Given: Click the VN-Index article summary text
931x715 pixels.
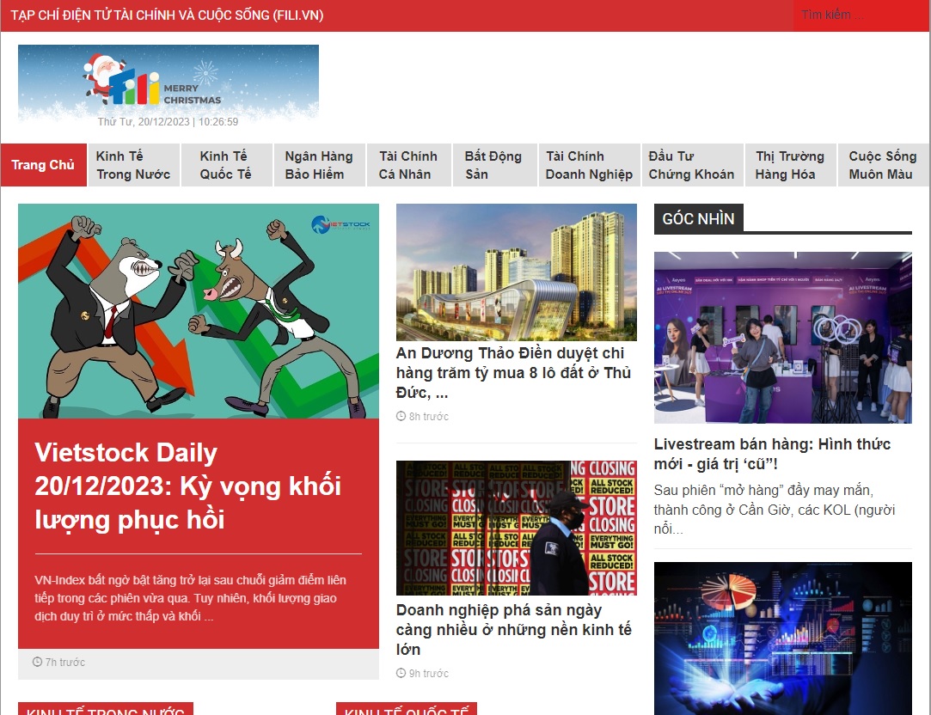Looking at the screenshot, I should (x=190, y=598).
